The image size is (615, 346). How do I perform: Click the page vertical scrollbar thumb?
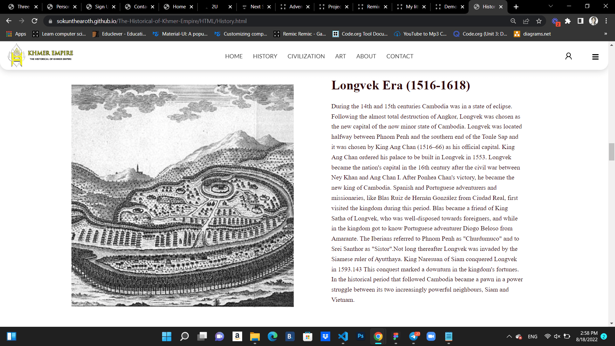611,152
